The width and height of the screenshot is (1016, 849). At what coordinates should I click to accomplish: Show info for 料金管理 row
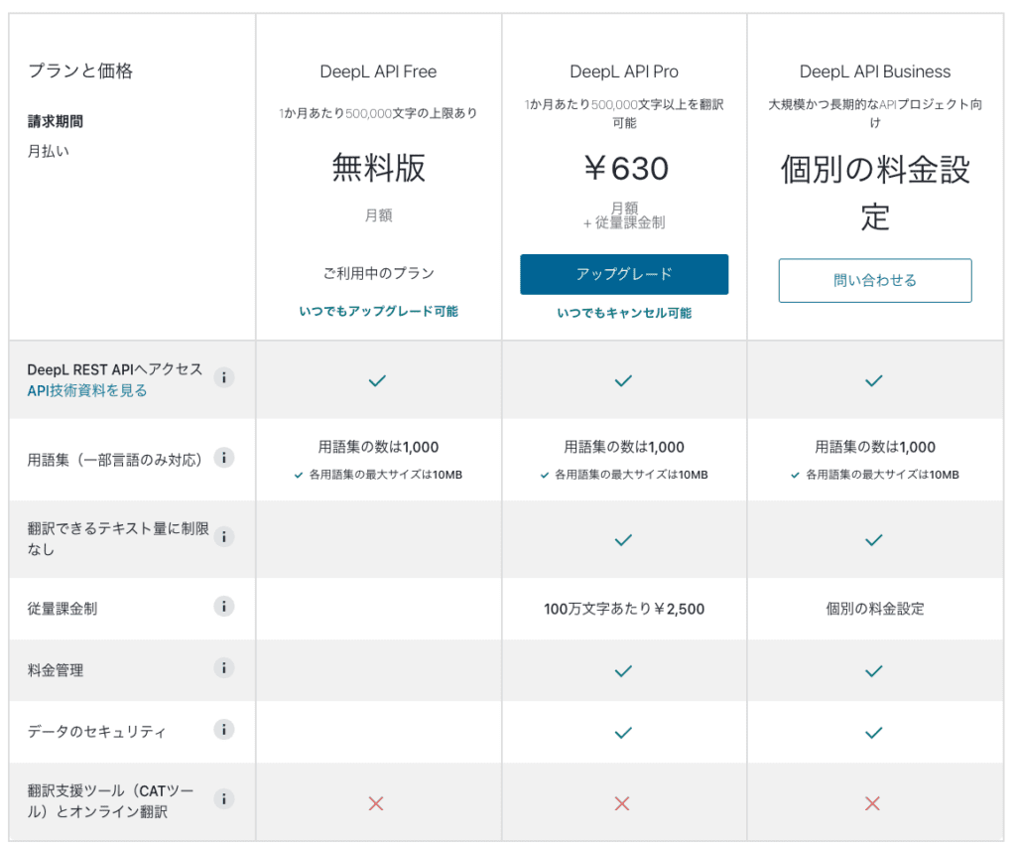[x=224, y=668]
